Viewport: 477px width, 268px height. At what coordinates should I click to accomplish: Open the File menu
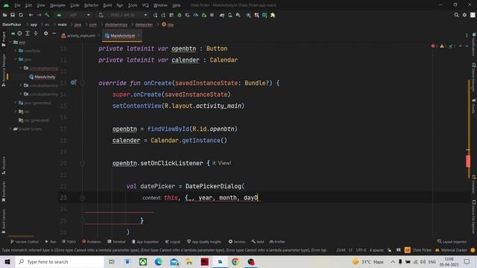click(x=17, y=5)
